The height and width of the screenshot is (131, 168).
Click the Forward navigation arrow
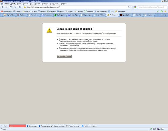(6, 7)
